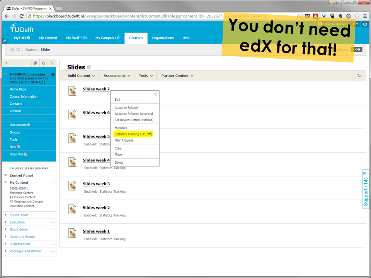The width and height of the screenshot is (371, 278).
Task: Click the course home icon beside IN4400 title
Action: click(53, 75)
